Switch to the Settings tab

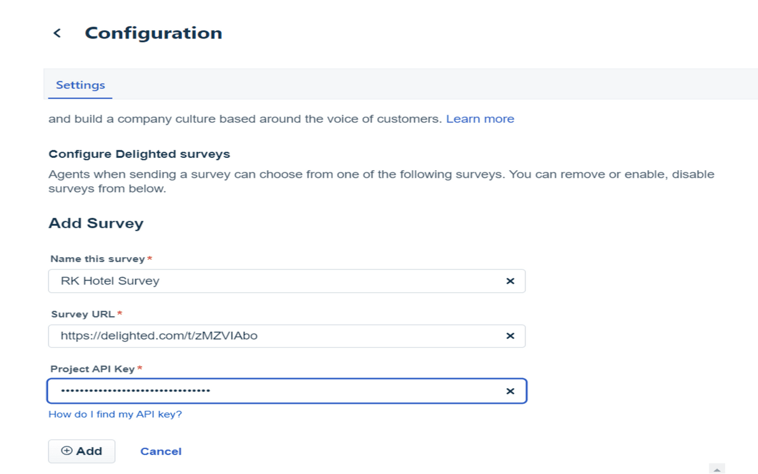pos(80,85)
